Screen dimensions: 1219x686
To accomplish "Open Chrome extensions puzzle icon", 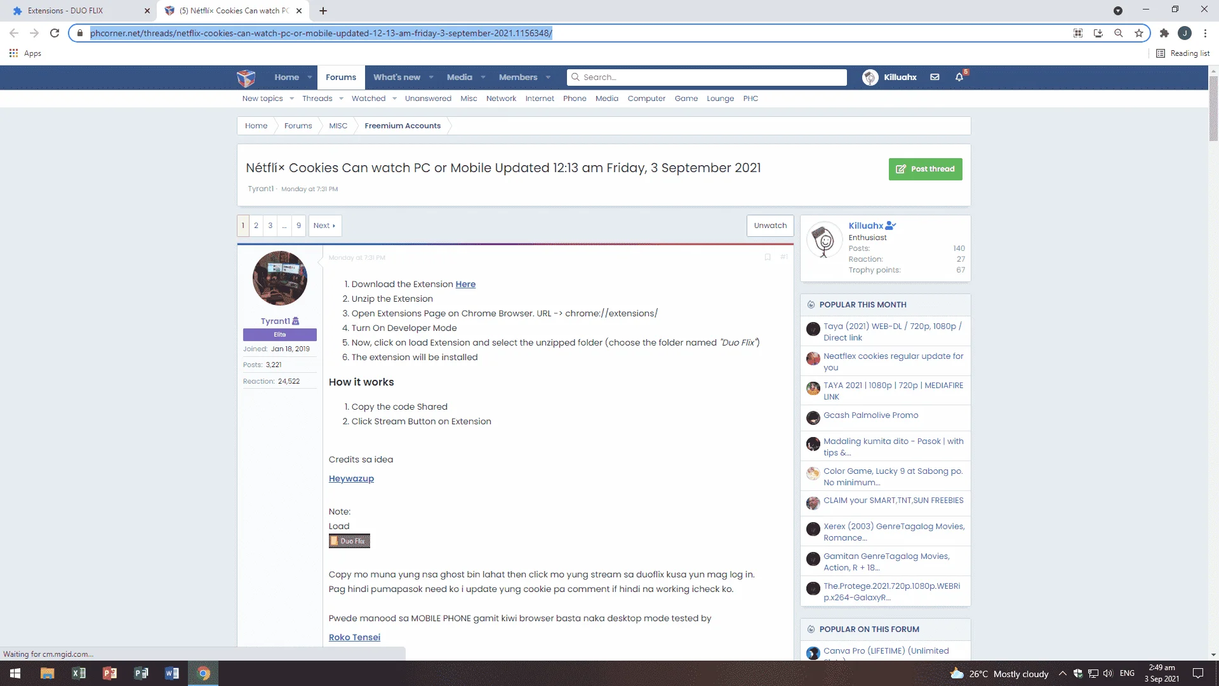I will click(1164, 33).
